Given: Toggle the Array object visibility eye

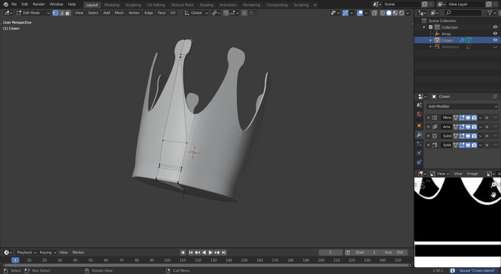Looking at the screenshot, I should point(495,34).
